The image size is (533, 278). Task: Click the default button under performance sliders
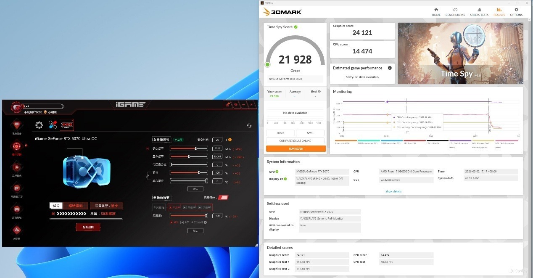195,189
